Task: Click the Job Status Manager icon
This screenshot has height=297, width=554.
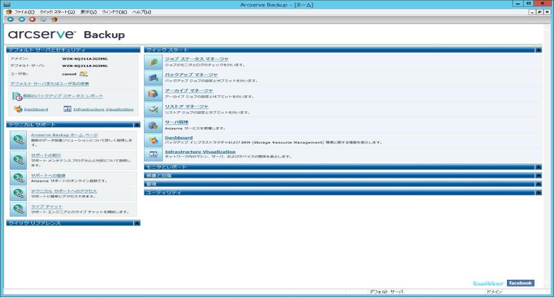Action: coord(153,62)
